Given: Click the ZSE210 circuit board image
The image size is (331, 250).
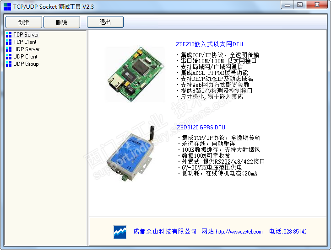Looking at the screenshot, I should (x=136, y=74).
